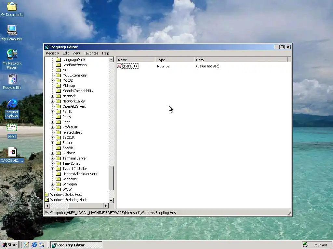Sort values by Name column header

[136, 60]
